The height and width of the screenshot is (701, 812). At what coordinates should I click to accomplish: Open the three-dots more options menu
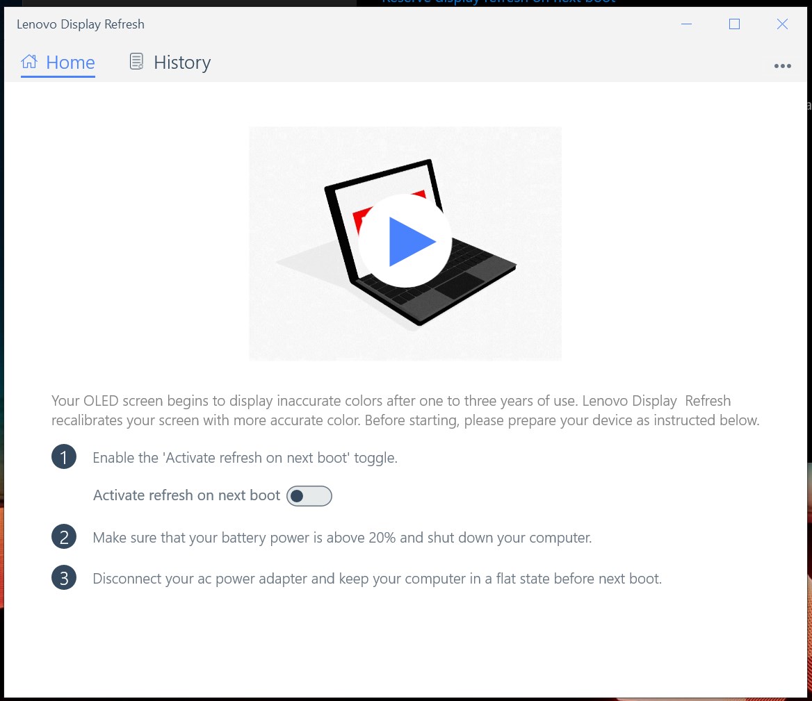click(782, 66)
